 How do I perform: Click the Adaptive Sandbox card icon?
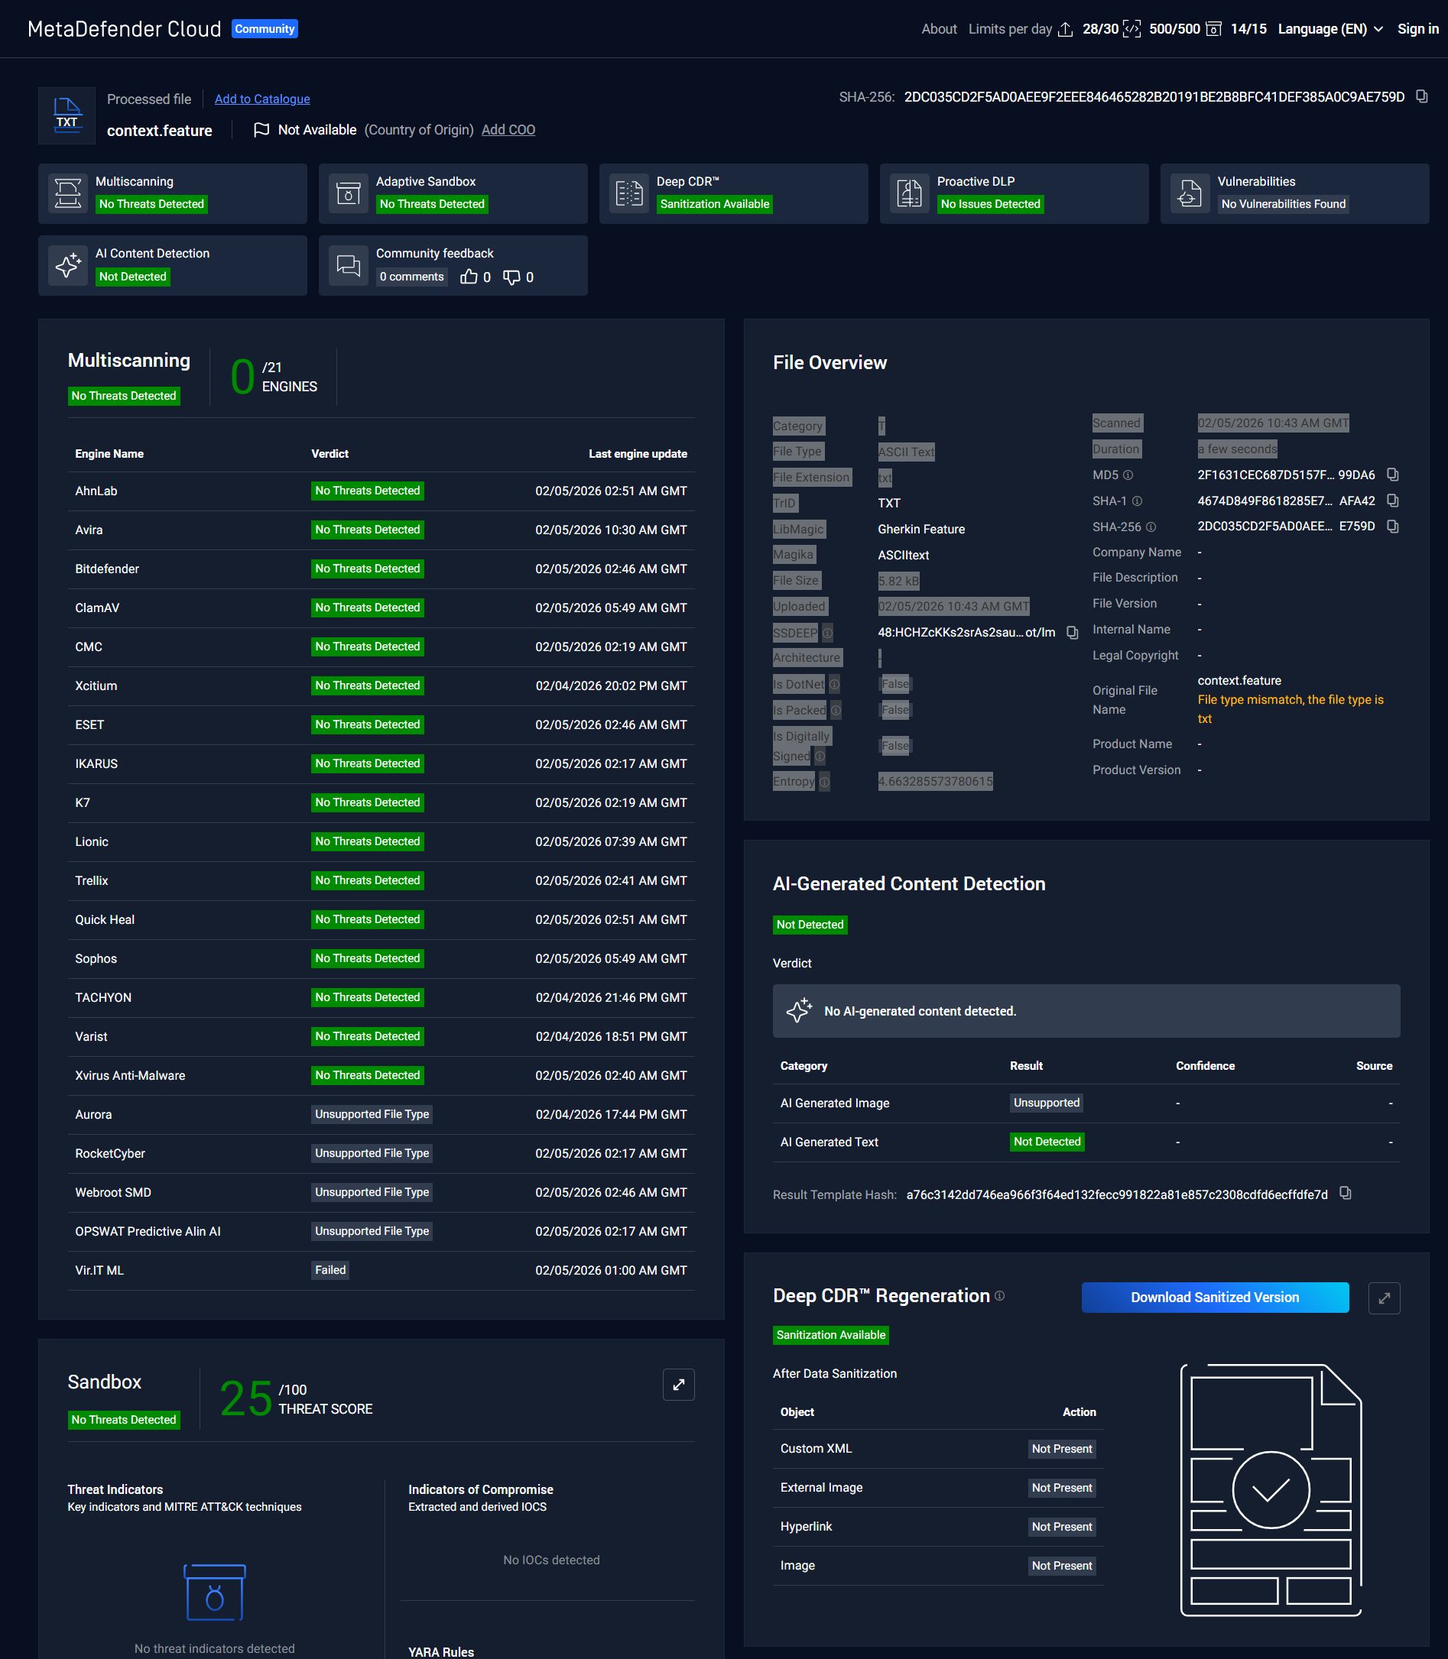click(349, 194)
